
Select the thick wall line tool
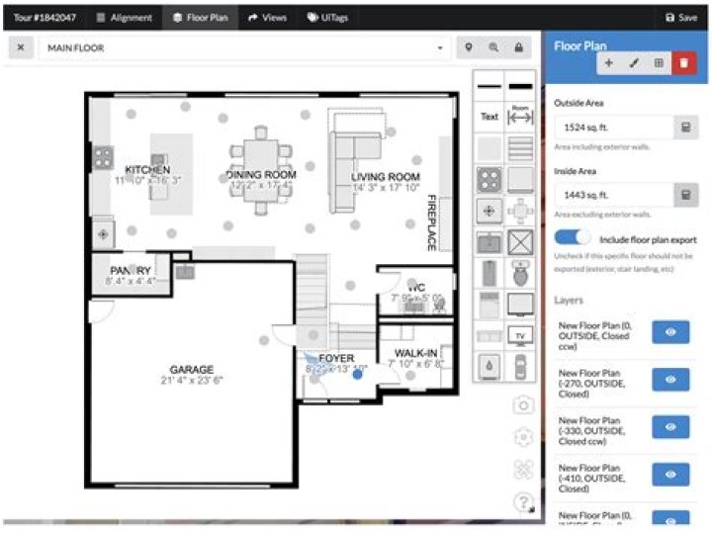pos(520,86)
